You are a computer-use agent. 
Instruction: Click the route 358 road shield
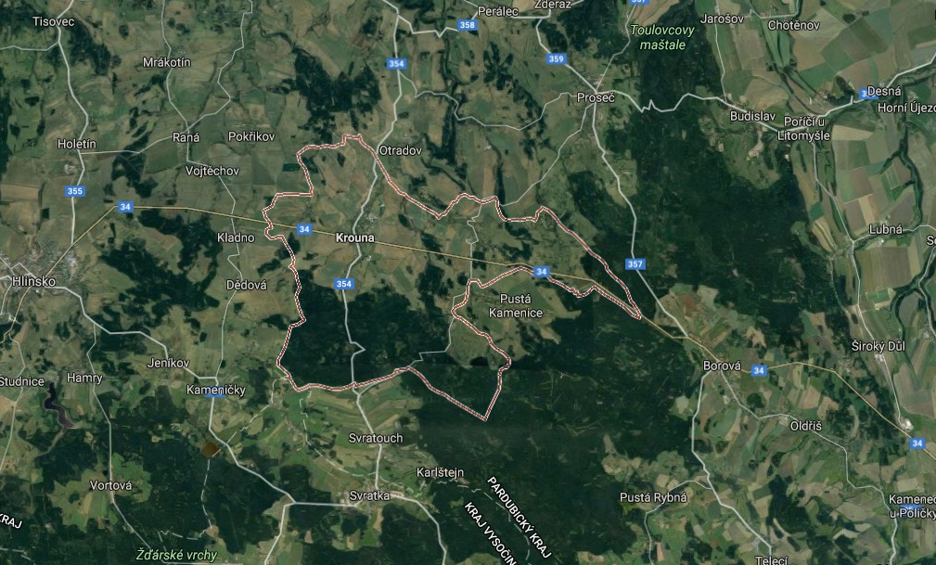point(468,24)
